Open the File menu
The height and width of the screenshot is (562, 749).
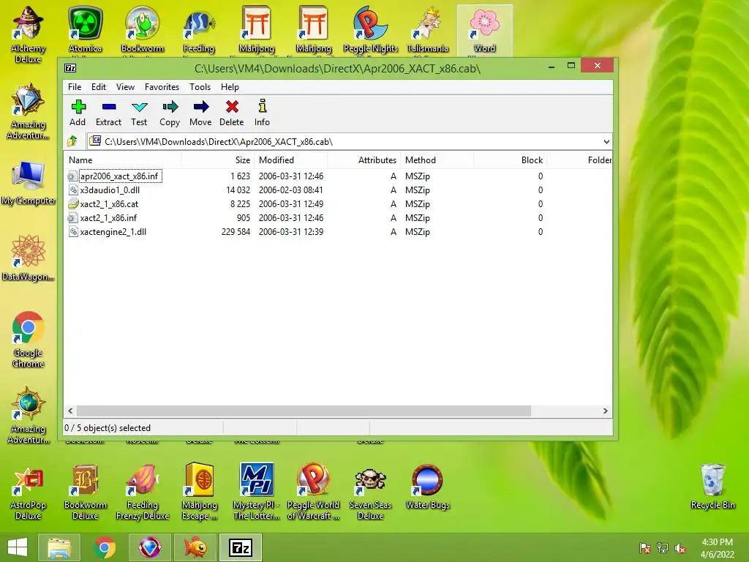coord(75,87)
